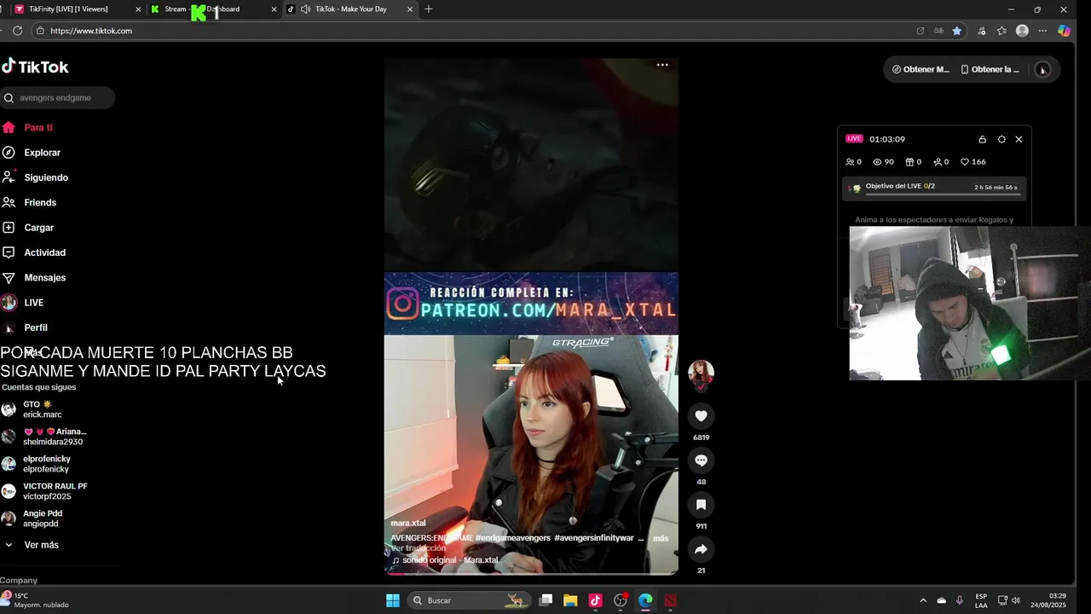The image size is (1091, 614).
Task: Open the GTO erick.marc account
Action: click(x=43, y=409)
